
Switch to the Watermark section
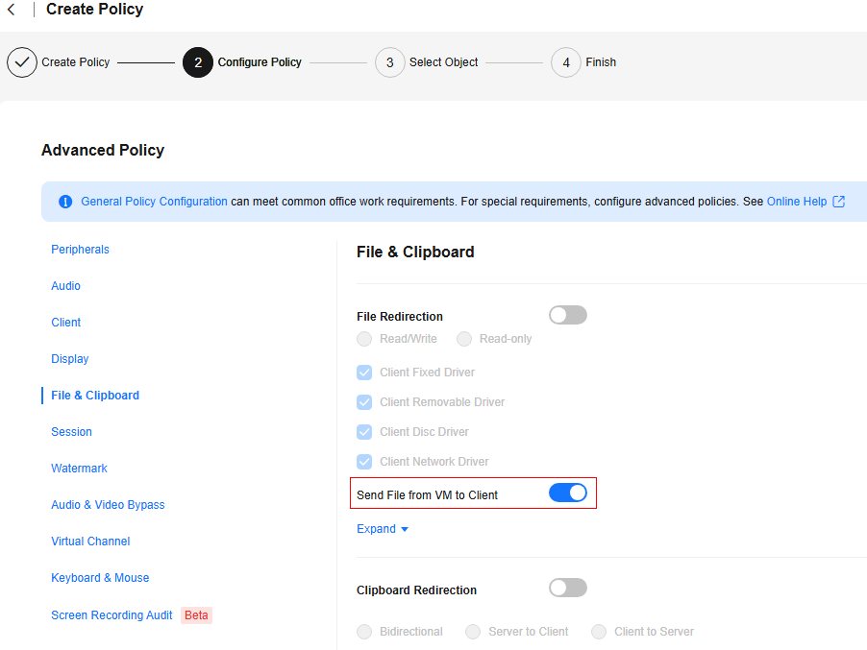[79, 469]
